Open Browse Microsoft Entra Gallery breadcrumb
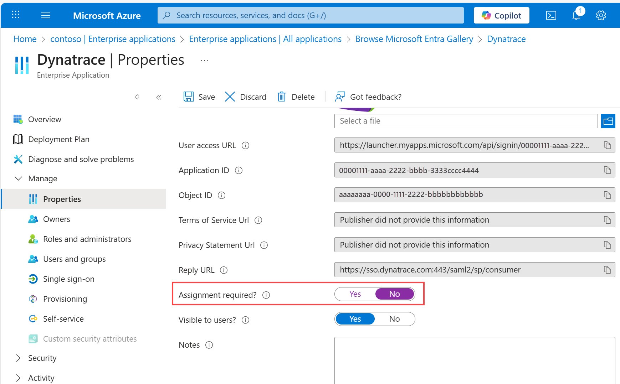Screen dimensions: 620x384 click(x=414, y=39)
